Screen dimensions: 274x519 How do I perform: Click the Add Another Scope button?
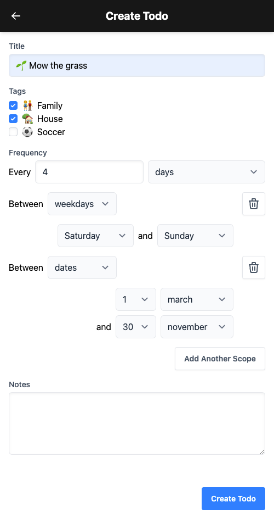point(220,359)
